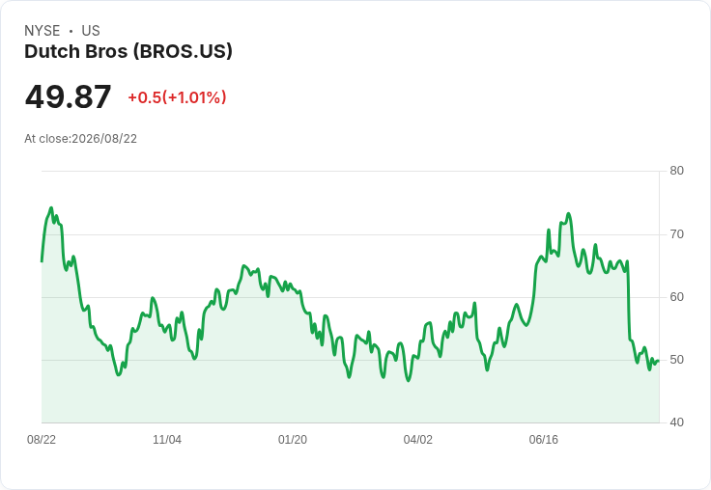Viewport: 711px width, 490px height.
Task: Click the 04/02 x-axis date label
Action: point(418,439)
